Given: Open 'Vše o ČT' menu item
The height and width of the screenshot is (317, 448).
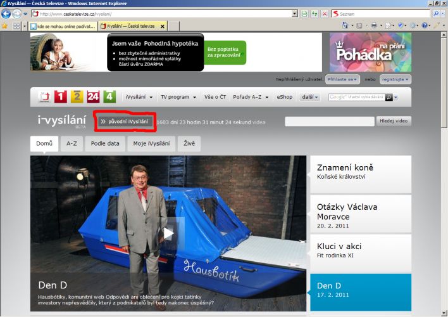Looking at the screenshot, I should pos(215,97).
